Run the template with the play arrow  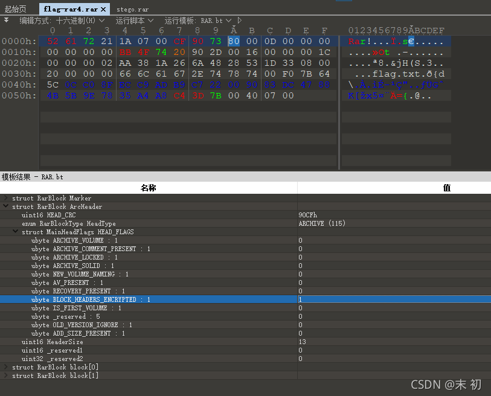coord(240,21)
